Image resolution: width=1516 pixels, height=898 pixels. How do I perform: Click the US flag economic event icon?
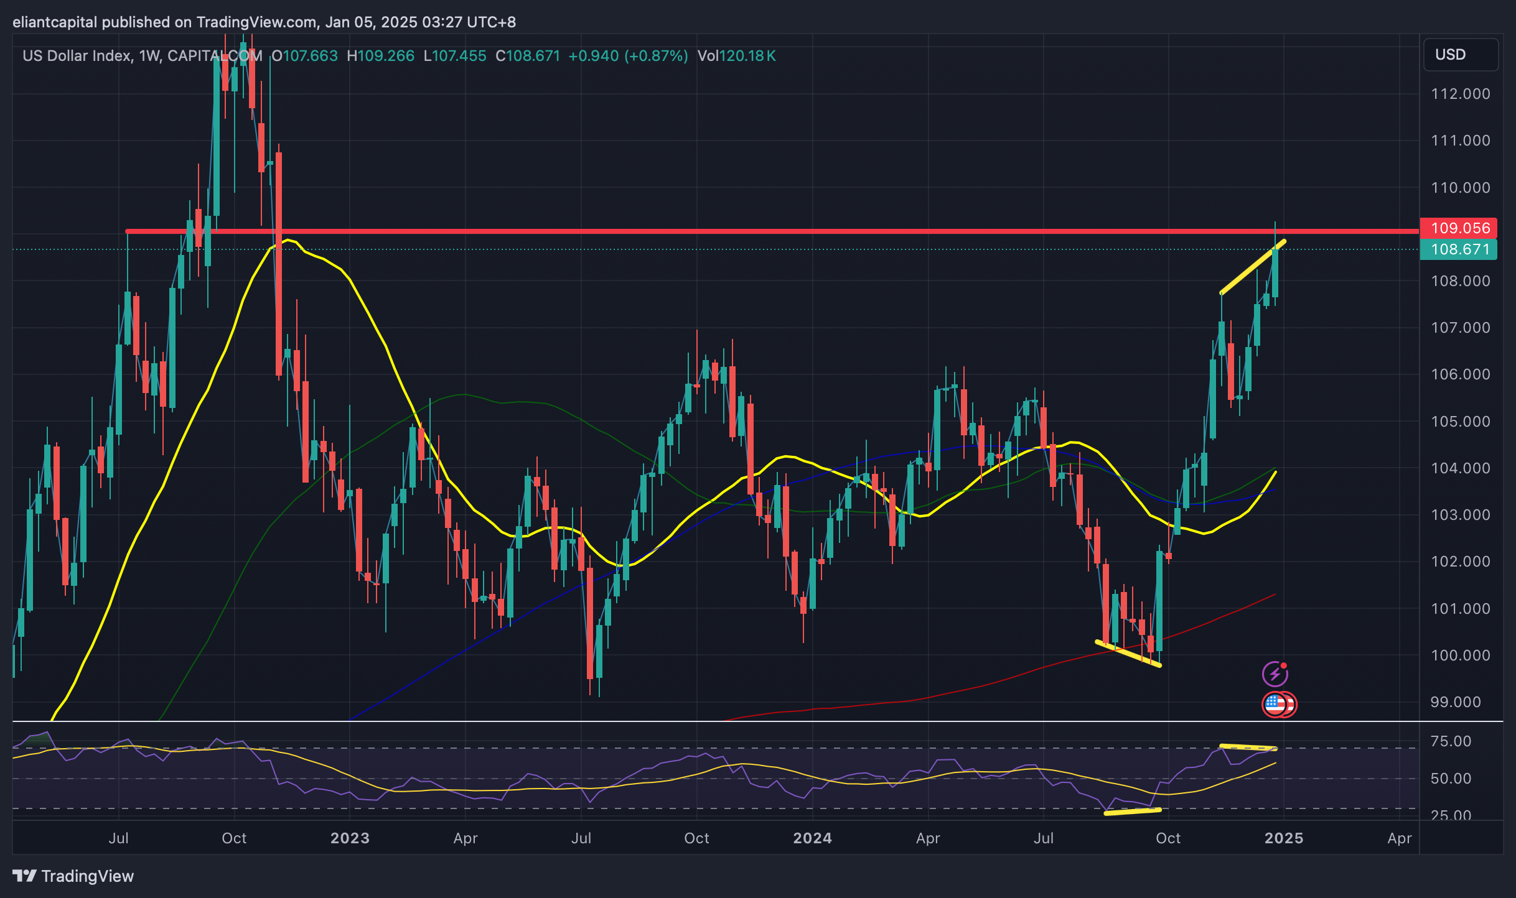pyautogui.click(x=1274, y=705)
